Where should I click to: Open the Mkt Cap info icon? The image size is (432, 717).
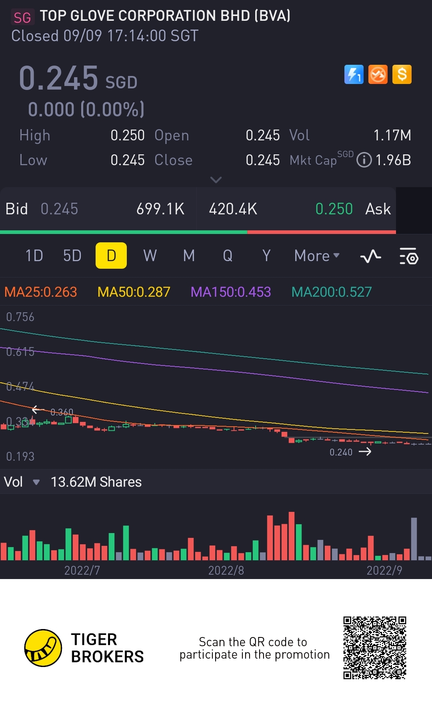click(x=364, y=160)
